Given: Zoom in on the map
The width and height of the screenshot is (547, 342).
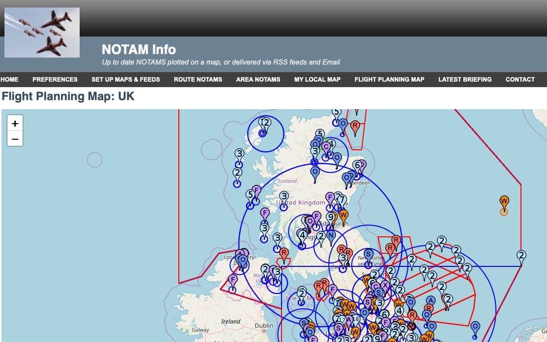Looking at the screenshot, I should click(x=15, y=123).
